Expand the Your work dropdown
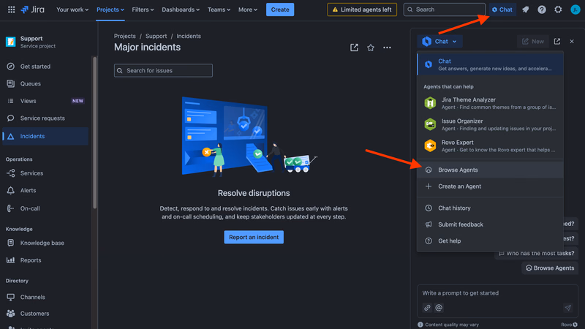 (x=72, y=10)
